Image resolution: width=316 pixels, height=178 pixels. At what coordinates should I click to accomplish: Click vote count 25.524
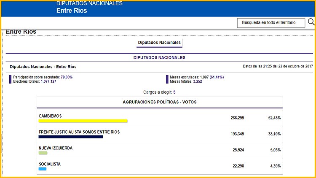[x=238, y=150]
